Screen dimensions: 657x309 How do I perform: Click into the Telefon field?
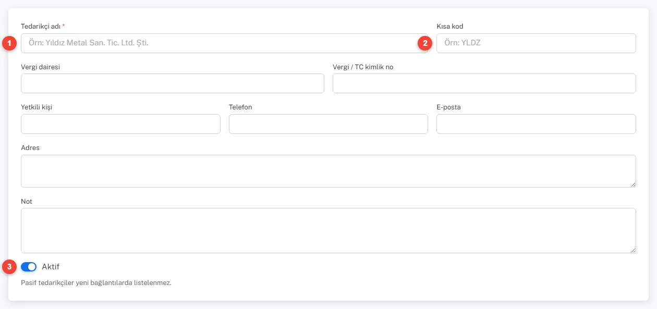click(x=328, y=124)
